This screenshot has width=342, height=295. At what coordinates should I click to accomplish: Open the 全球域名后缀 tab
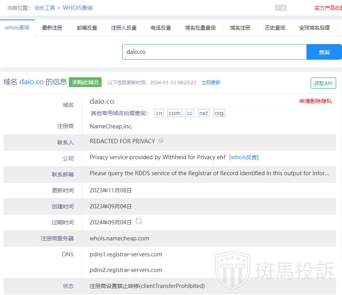coord(314,28)
